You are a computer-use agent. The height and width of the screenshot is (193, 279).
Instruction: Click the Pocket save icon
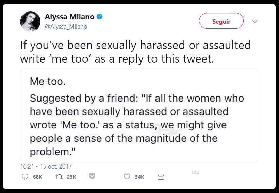pyautogui.click(x=92, y=176)
